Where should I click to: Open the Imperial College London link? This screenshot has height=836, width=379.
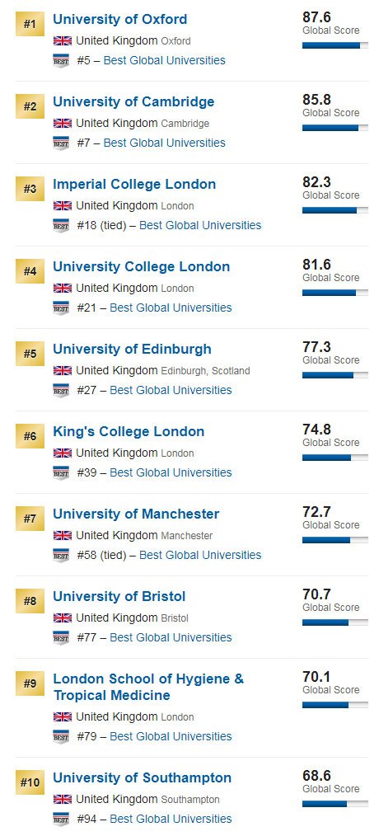click(134, 185)
